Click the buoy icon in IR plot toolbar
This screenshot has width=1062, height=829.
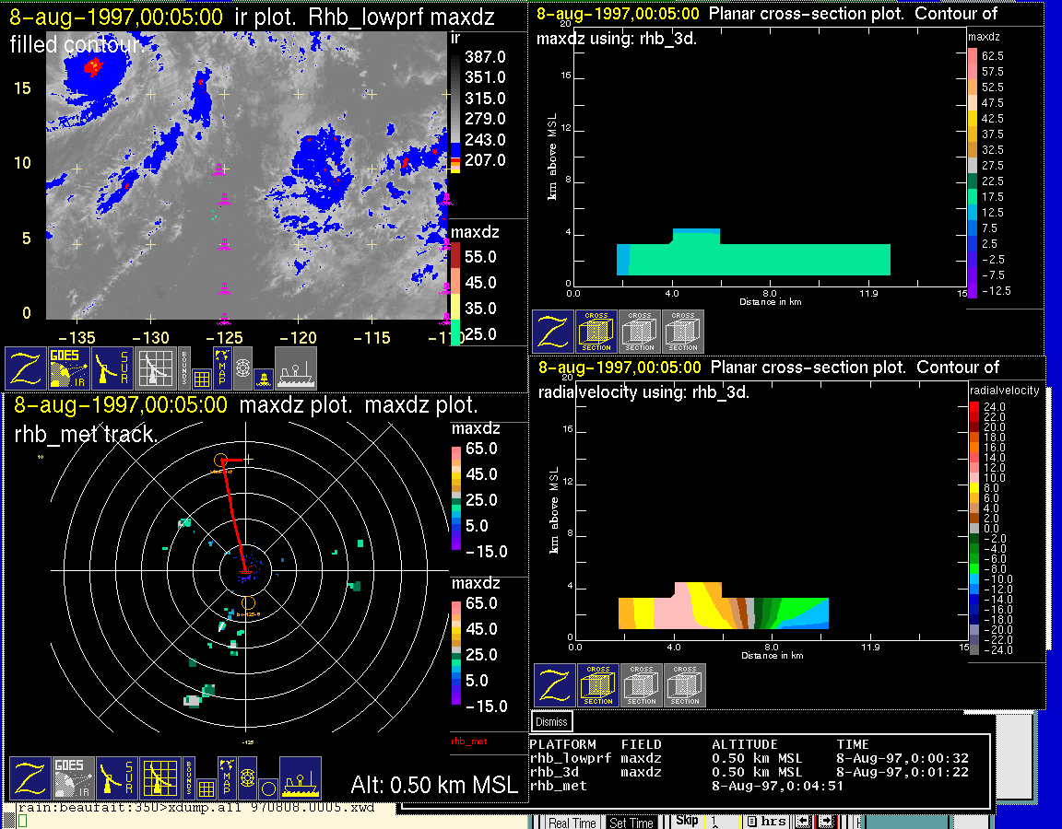263,377
